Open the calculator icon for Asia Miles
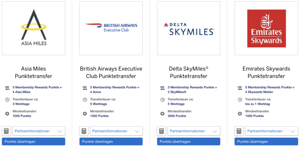This screenshot has height=148, width=300. (6, 131)
